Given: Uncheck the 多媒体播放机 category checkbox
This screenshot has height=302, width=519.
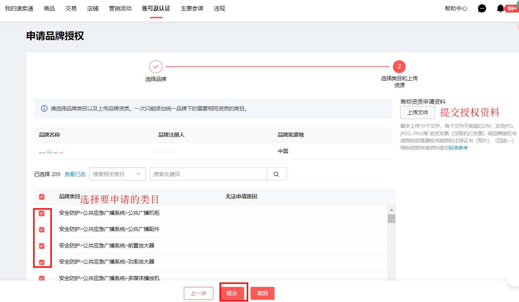Looking at the screenshot, I should pyautogui.click(x=42, y=278).
